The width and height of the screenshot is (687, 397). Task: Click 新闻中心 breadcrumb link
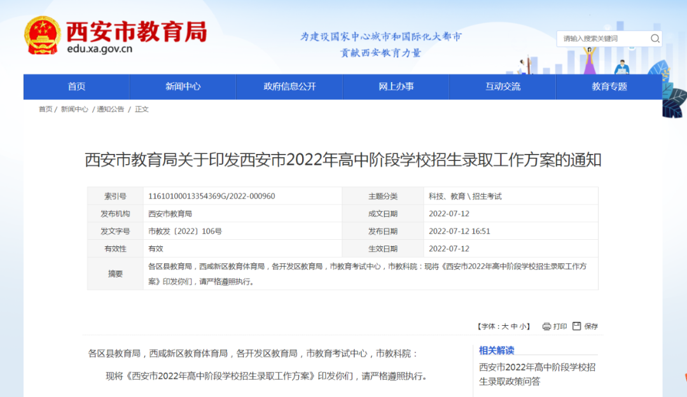pyautogui.click(x=74, y=109)
